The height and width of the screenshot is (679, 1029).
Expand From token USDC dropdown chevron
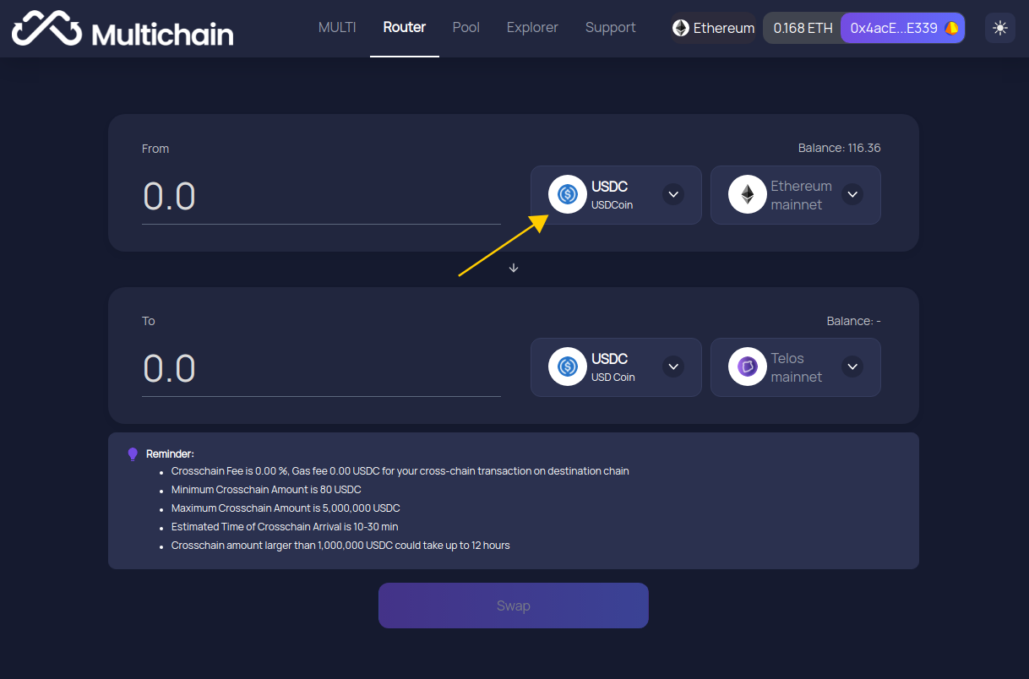pos(673,194)
